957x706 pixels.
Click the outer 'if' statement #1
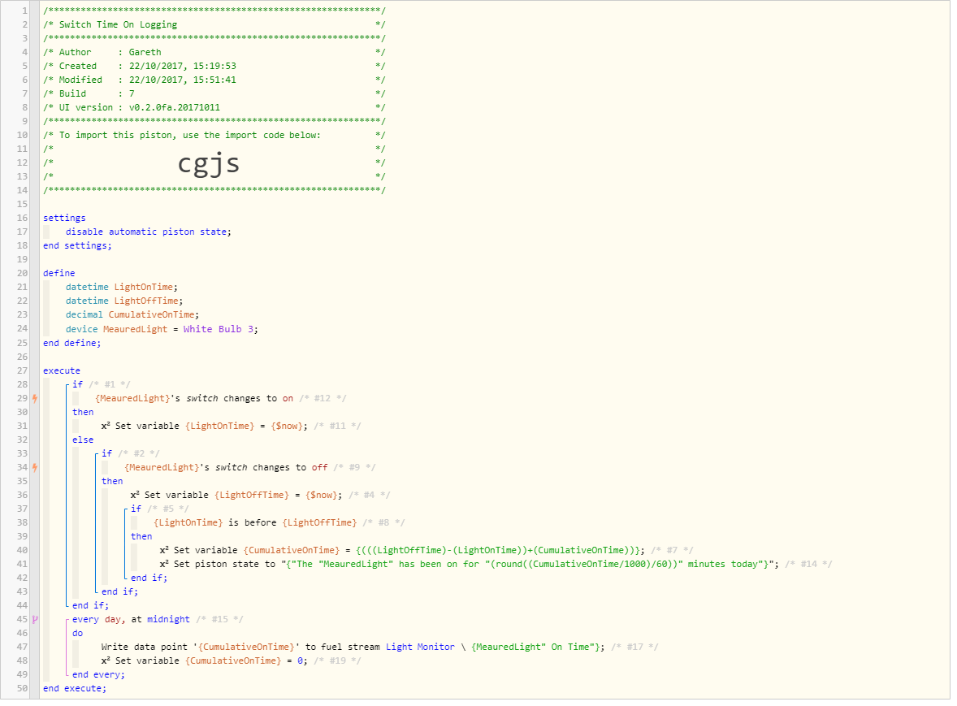77,384
